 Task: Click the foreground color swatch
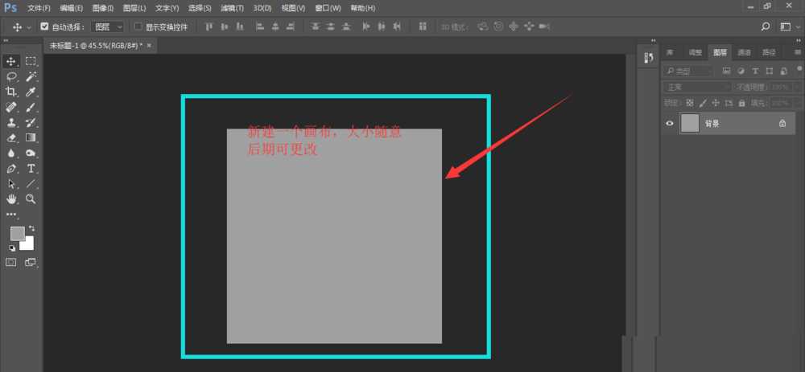[x=17, y=233]
